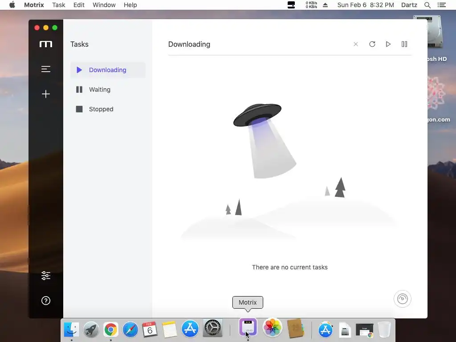Click the date and time display

(366, 5)
